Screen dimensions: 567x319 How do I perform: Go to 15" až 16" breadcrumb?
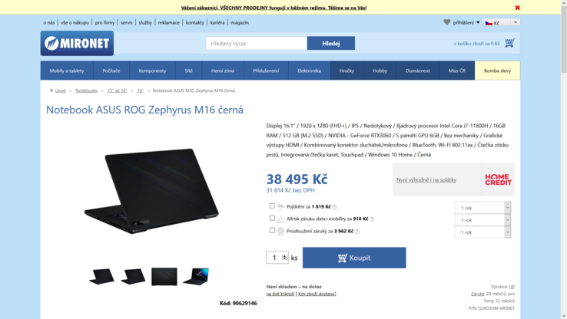[117, 90]
